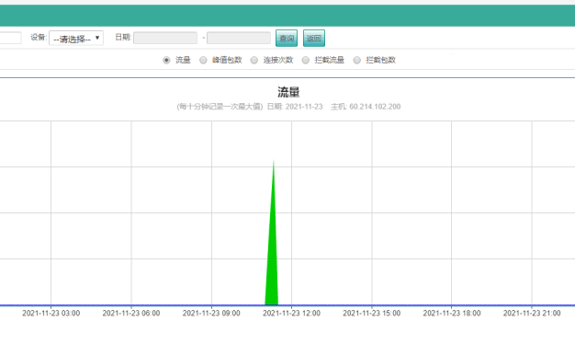
Task: Click the green traffic spike peak
Action: (x=274, y=162)
